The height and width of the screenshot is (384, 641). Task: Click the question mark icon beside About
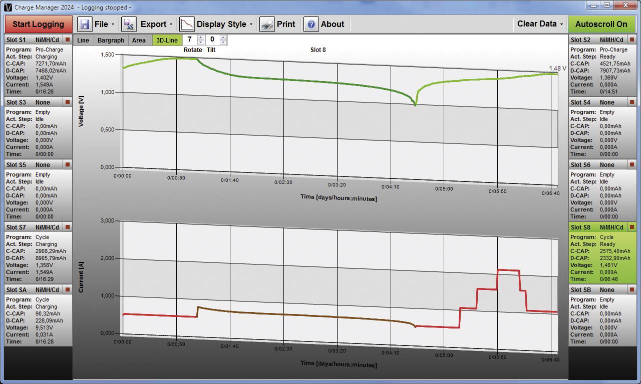[310, 23]
